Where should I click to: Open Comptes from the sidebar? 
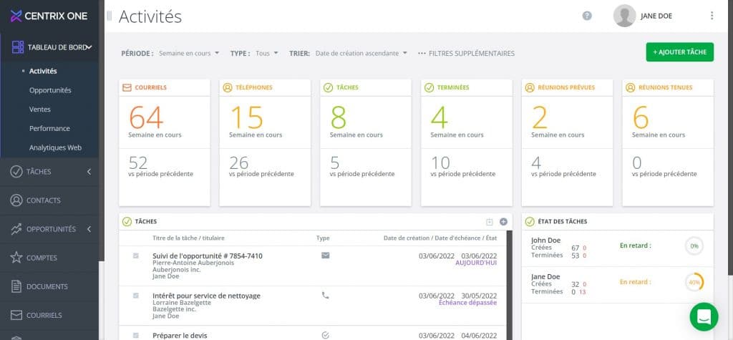(42, 258)
